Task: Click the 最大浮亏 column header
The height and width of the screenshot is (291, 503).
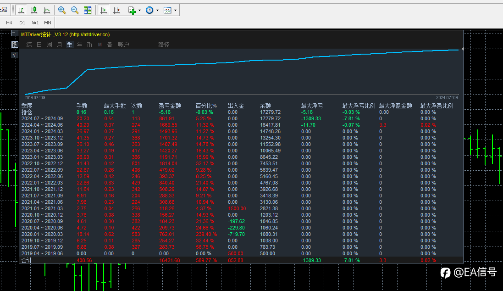Action: point(312,106)
